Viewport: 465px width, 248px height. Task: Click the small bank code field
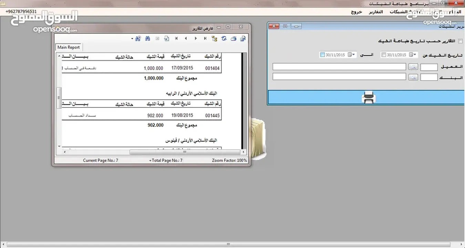click(x=429, y=77)
